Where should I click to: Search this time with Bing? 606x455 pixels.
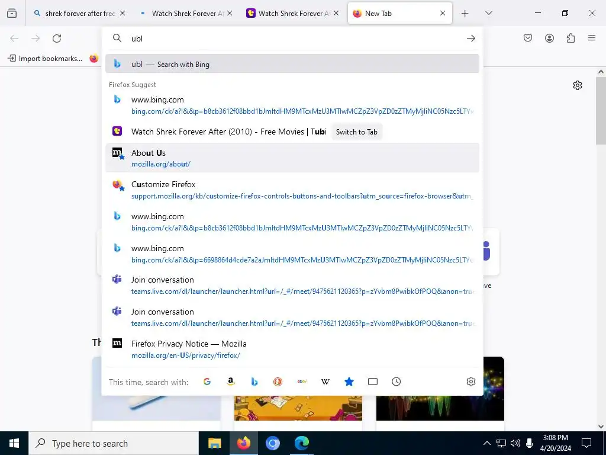(x=254, y=382)
